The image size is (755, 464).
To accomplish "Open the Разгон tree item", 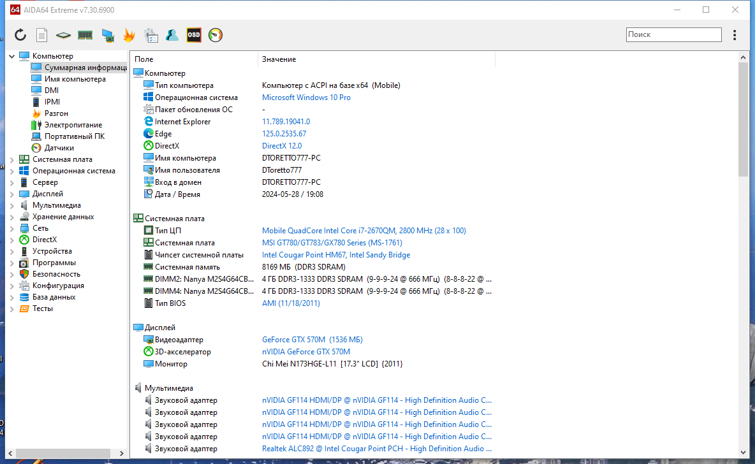I will click(x=56, y=113).
